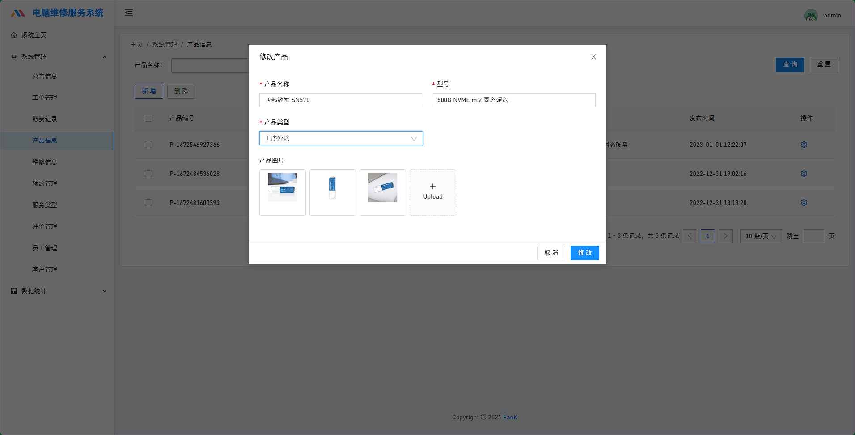Viewport: 855px width, 435px height.
Task: Open 预约管理 menu item
Action: 57,183
